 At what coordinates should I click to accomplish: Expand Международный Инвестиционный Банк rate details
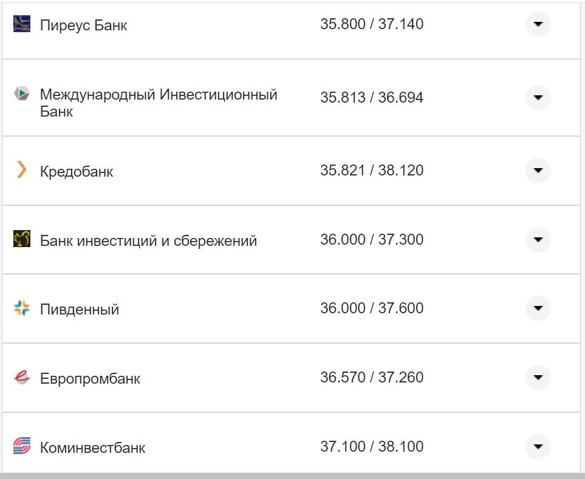538,97
